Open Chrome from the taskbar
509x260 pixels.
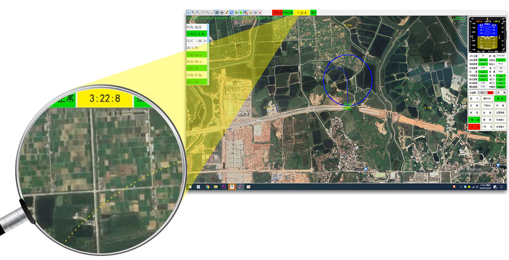[x=208, y=187]
